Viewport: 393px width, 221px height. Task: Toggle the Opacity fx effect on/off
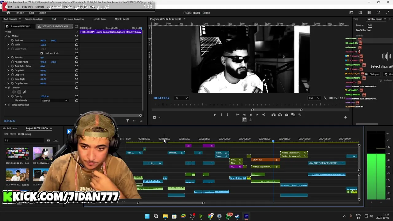pos(9,87)
